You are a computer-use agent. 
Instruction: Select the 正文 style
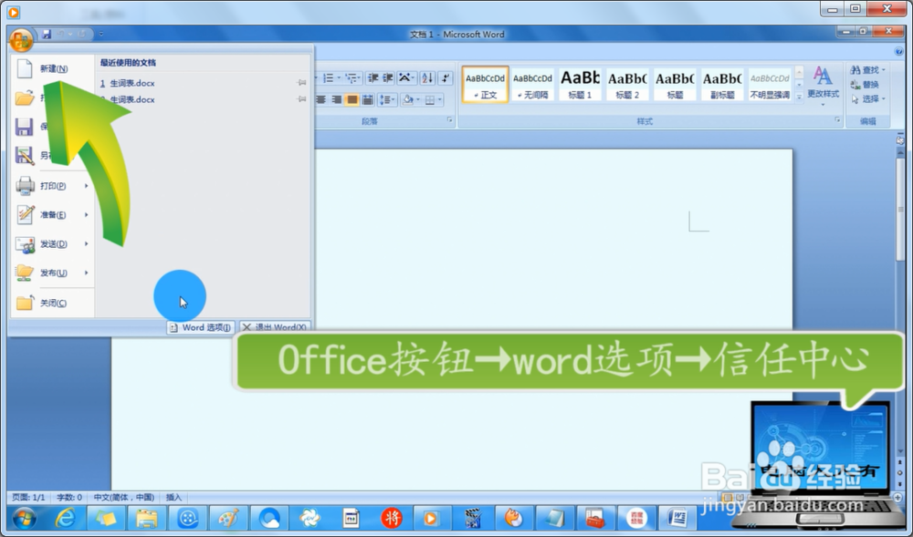click(x=485, y=84)
